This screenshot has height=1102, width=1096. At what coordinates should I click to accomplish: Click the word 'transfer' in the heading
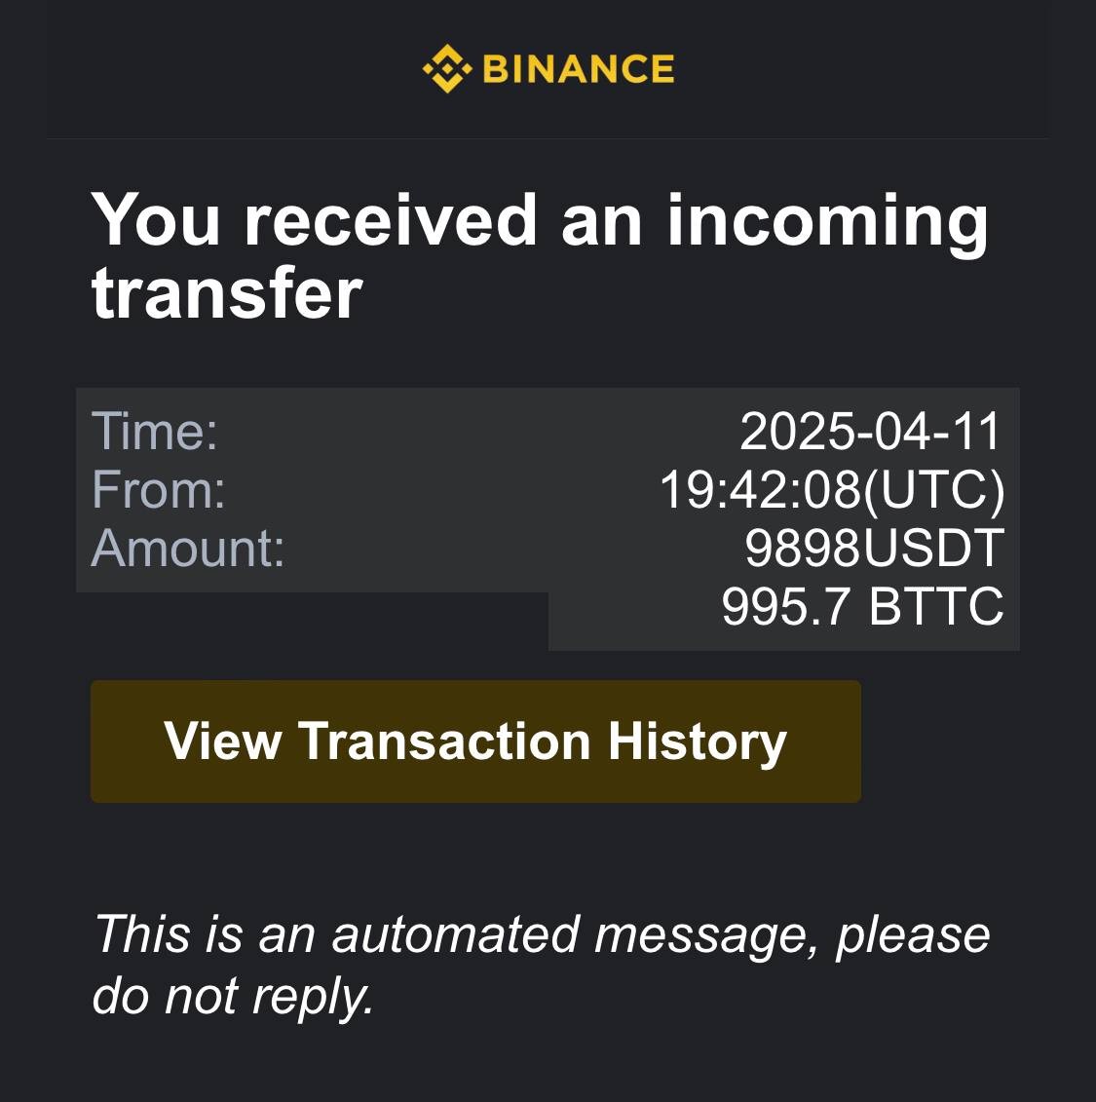pyautogui.click(x=227, y=292)
